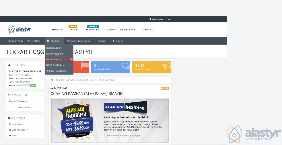
Task: Select Diğer Hizmetlerim menu entry
Action: point(59,71)
